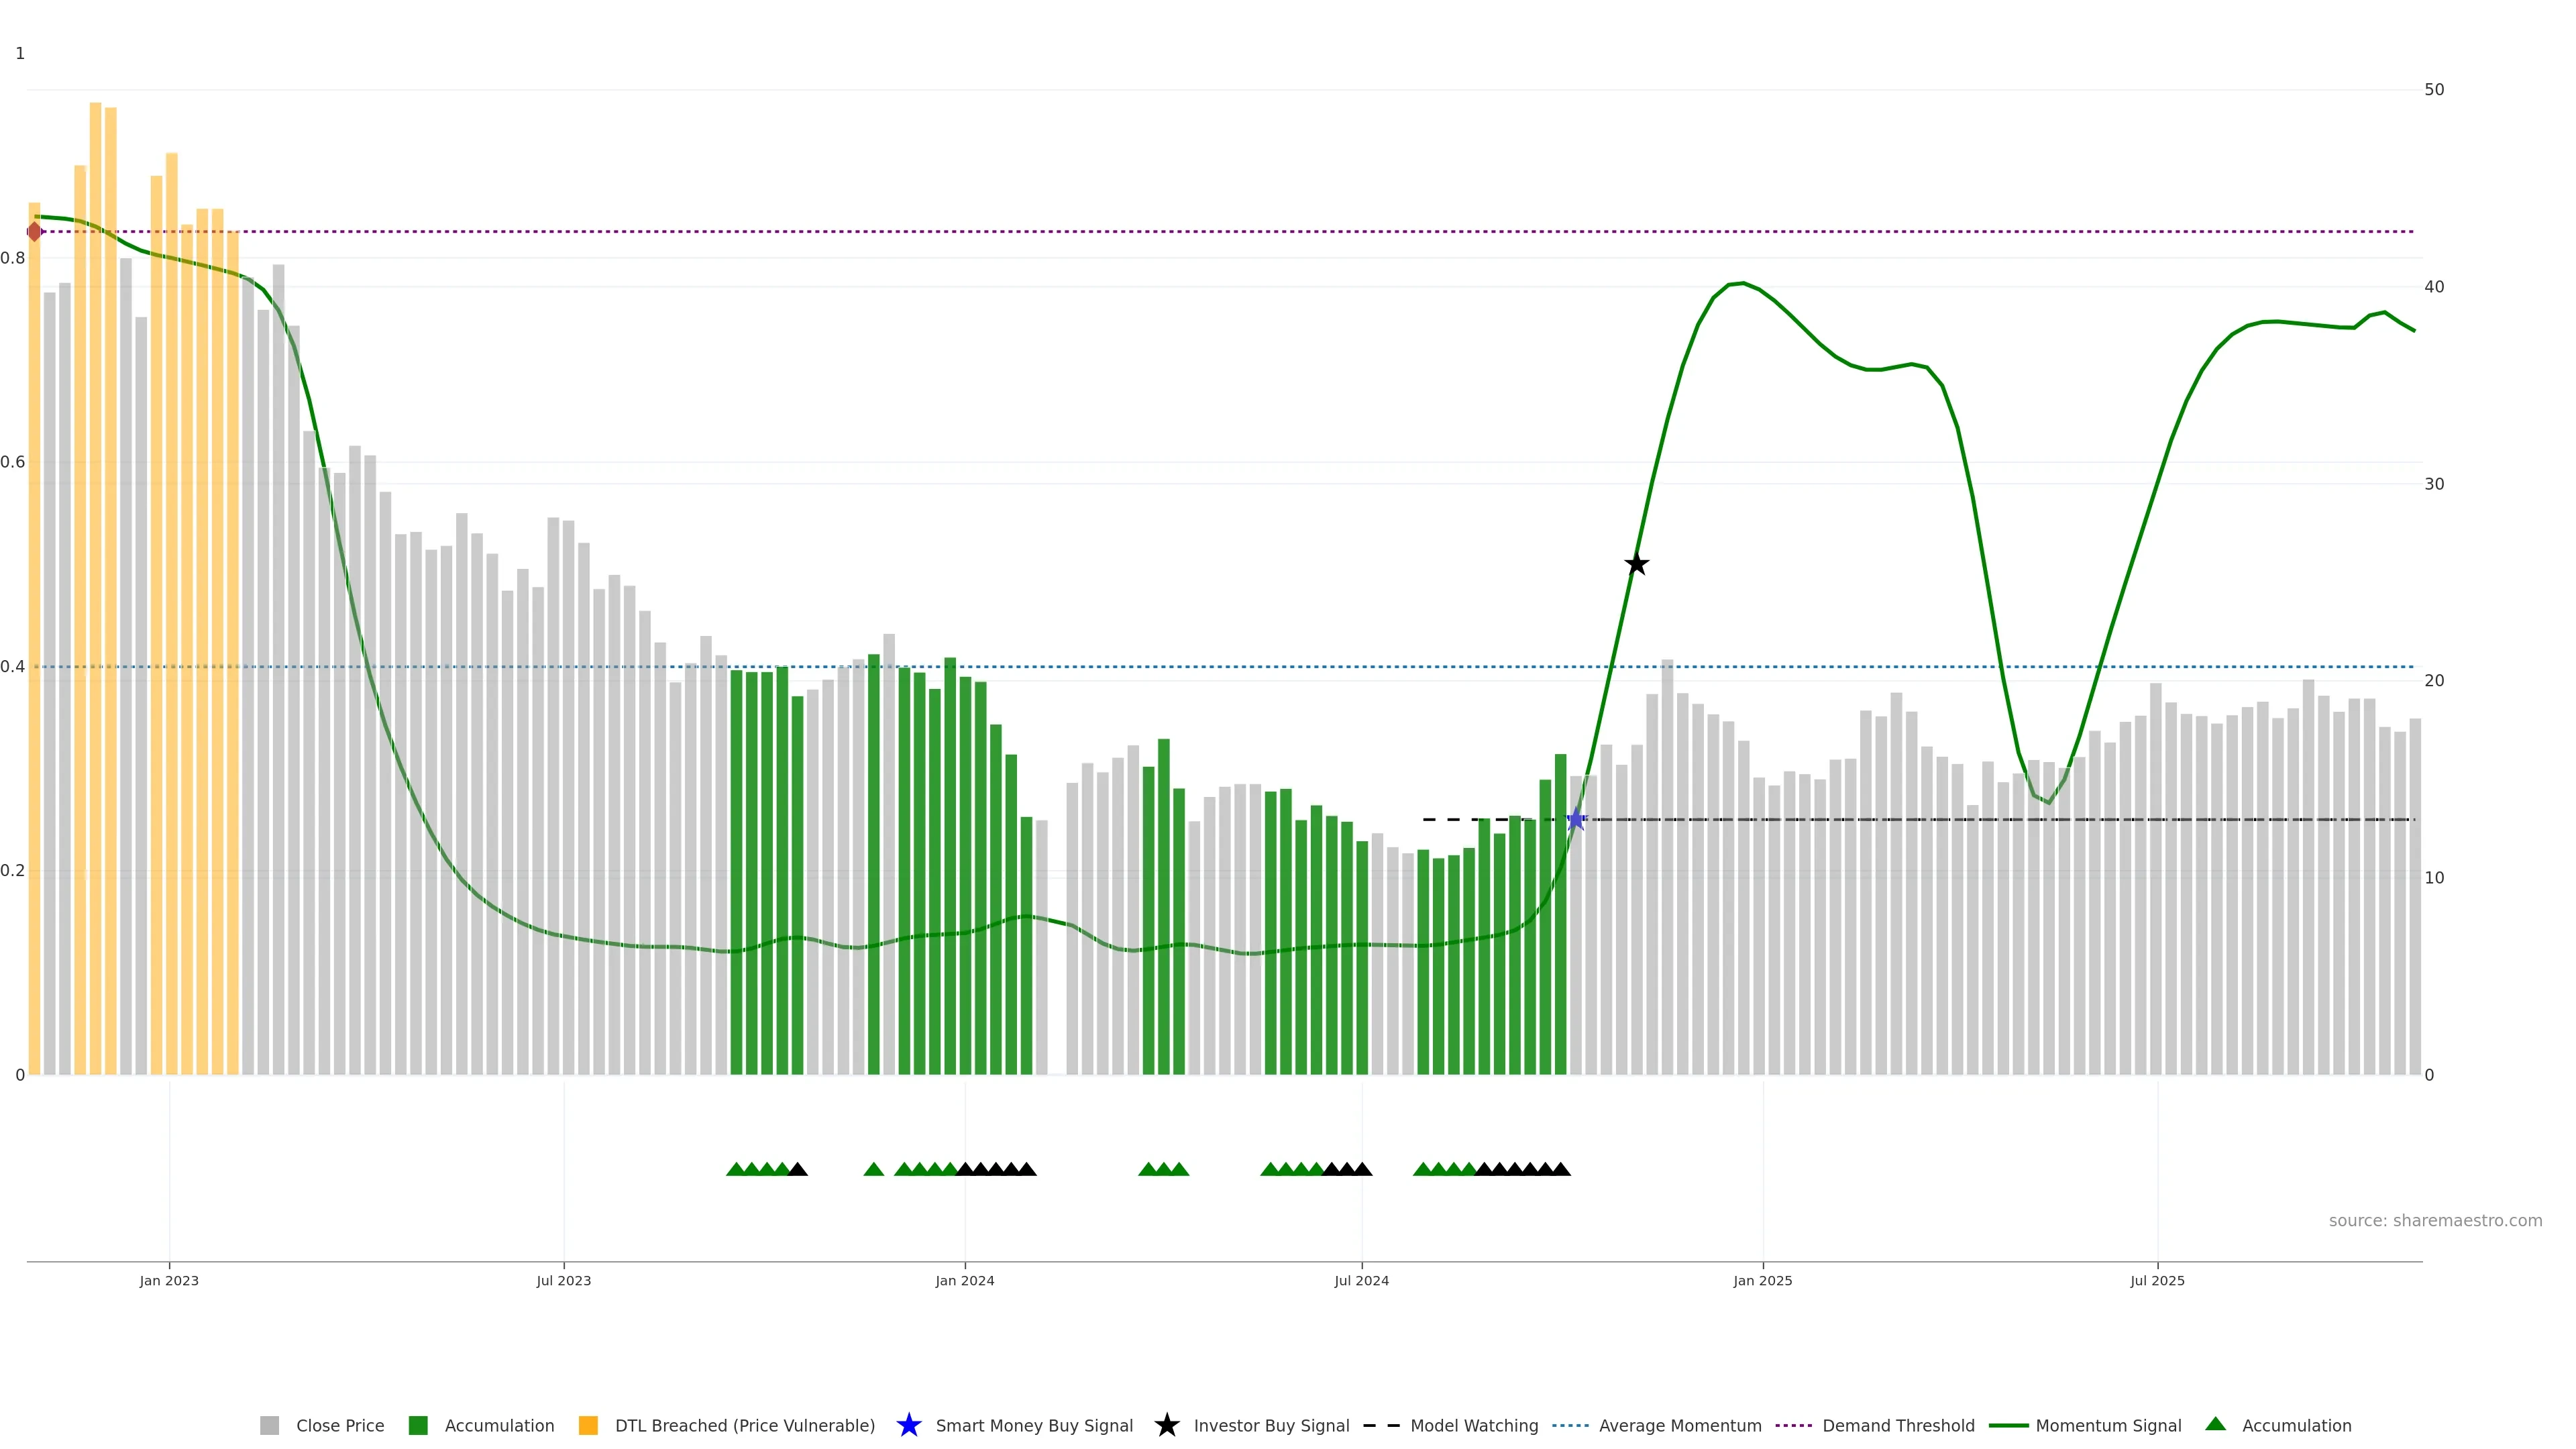Toggle the orange DTL Breached legend square
Screen dimensions: 2576x1449
(x=588, y=1425)
